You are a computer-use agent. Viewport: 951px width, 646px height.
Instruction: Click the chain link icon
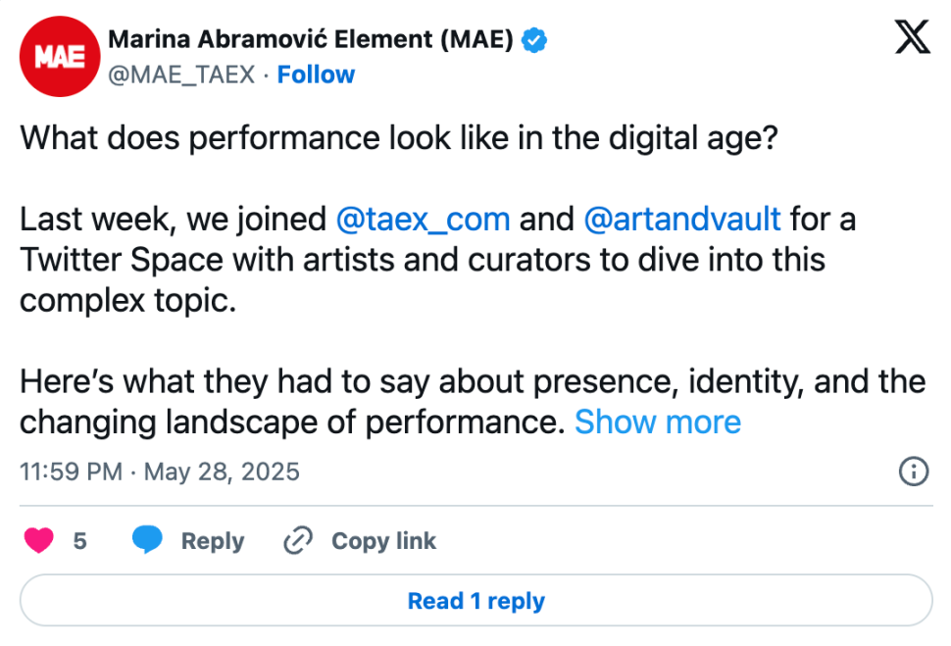point(298,540)
